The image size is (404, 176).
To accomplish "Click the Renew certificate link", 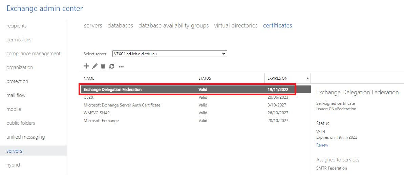I will point(322,145).
